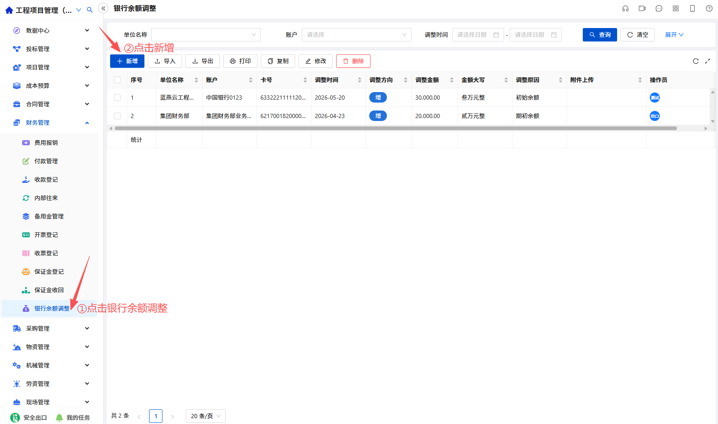The height and width of the screenshot is (424, 718).
Task: Select the checkbox for row 2
Action: pos(117,116)
